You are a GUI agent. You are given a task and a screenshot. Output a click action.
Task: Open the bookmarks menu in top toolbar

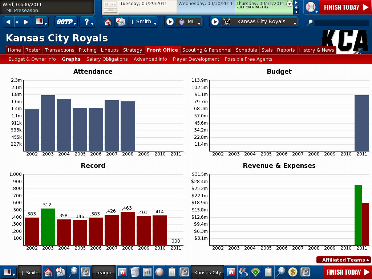41,22
